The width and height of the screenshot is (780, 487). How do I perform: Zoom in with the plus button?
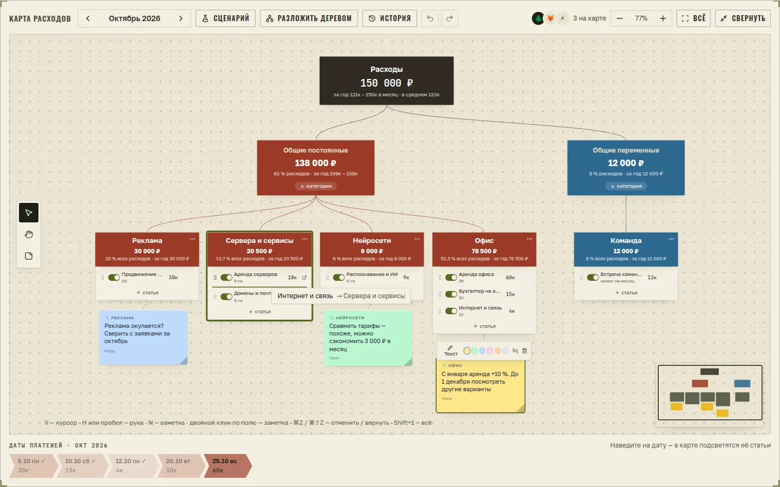(x=663, y=18)
